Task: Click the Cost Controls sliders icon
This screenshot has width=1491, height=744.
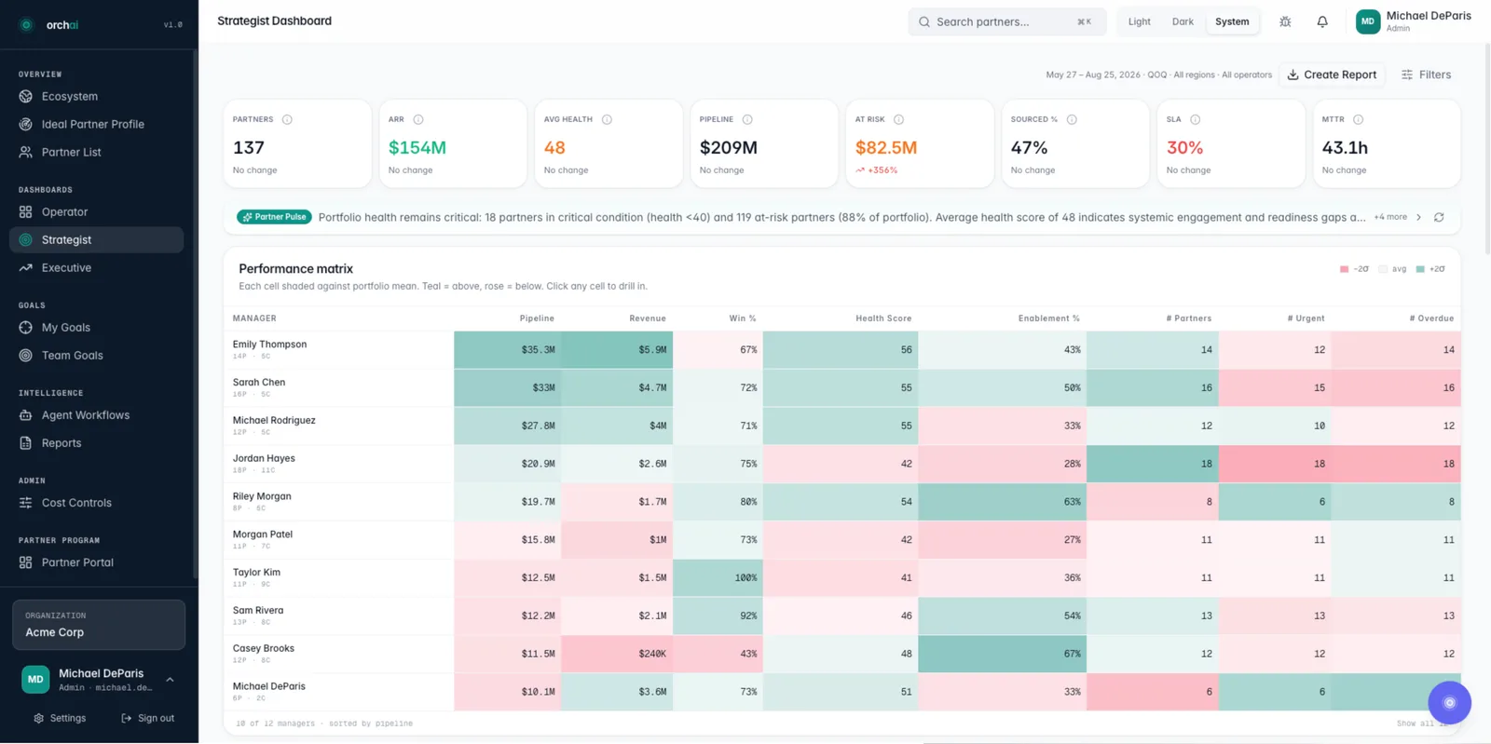Action: [x=25, y=503]
